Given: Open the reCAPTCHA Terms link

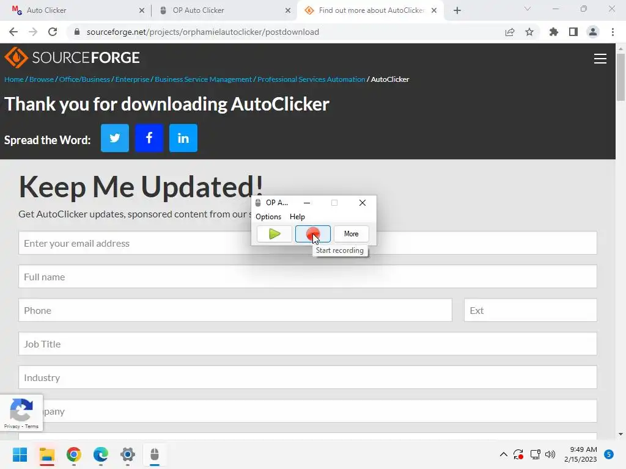Looking at the screenshot, I should (32, 426).
